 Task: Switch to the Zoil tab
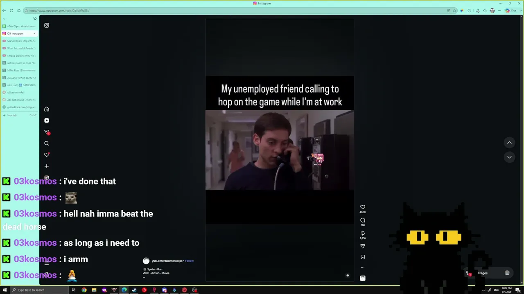(x=20, y=100)
